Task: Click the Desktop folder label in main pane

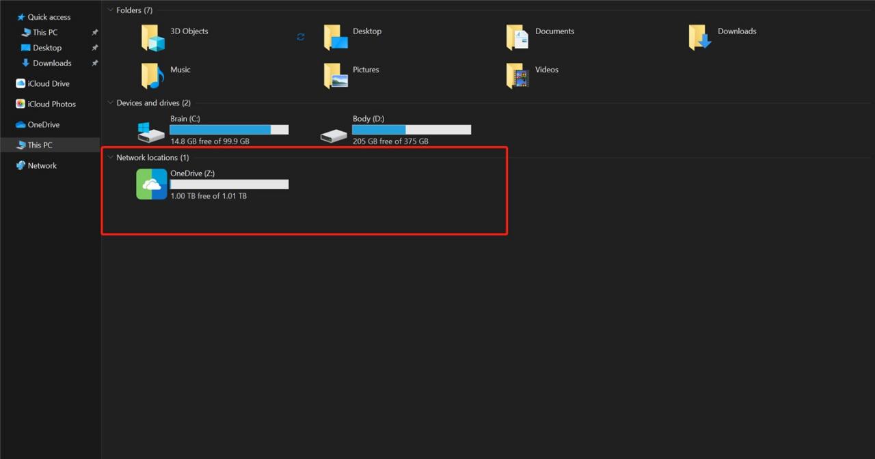Action: [367, 31]
